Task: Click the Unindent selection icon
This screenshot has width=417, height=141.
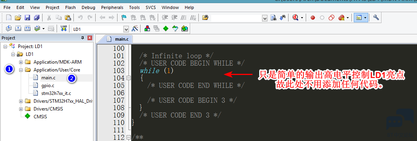Action: 174,18
